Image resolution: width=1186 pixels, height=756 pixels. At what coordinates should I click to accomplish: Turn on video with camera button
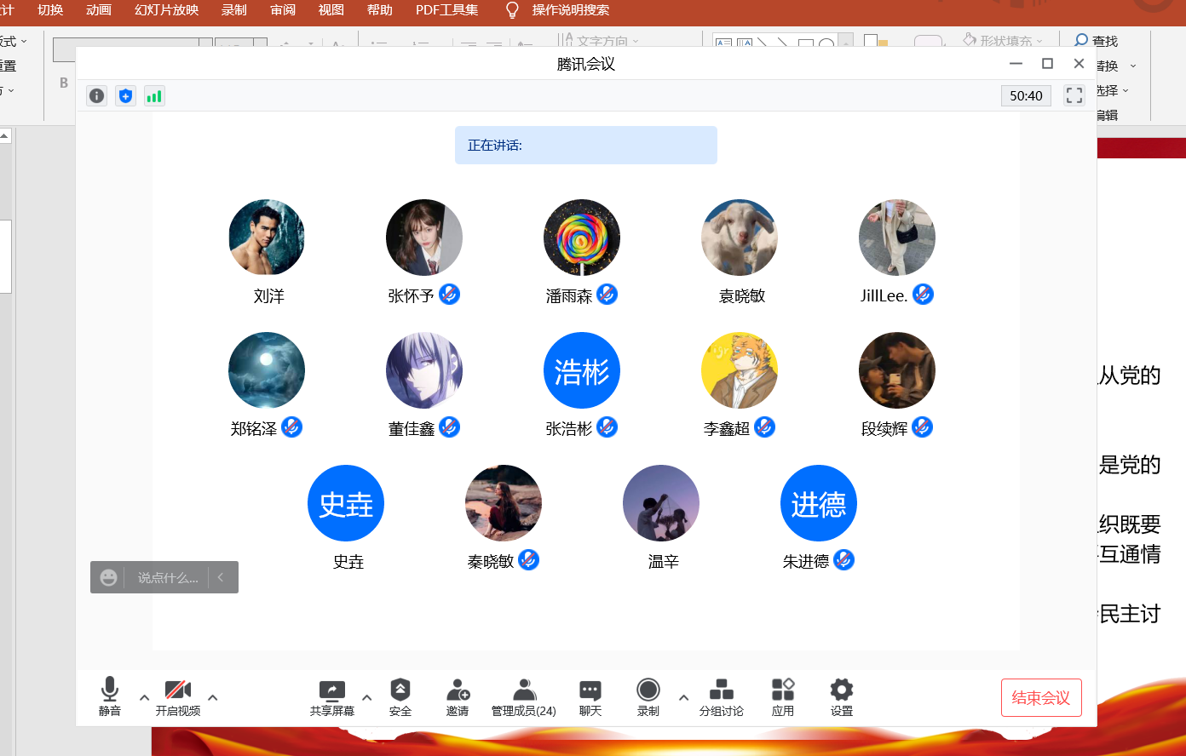(x=178, y=697)
